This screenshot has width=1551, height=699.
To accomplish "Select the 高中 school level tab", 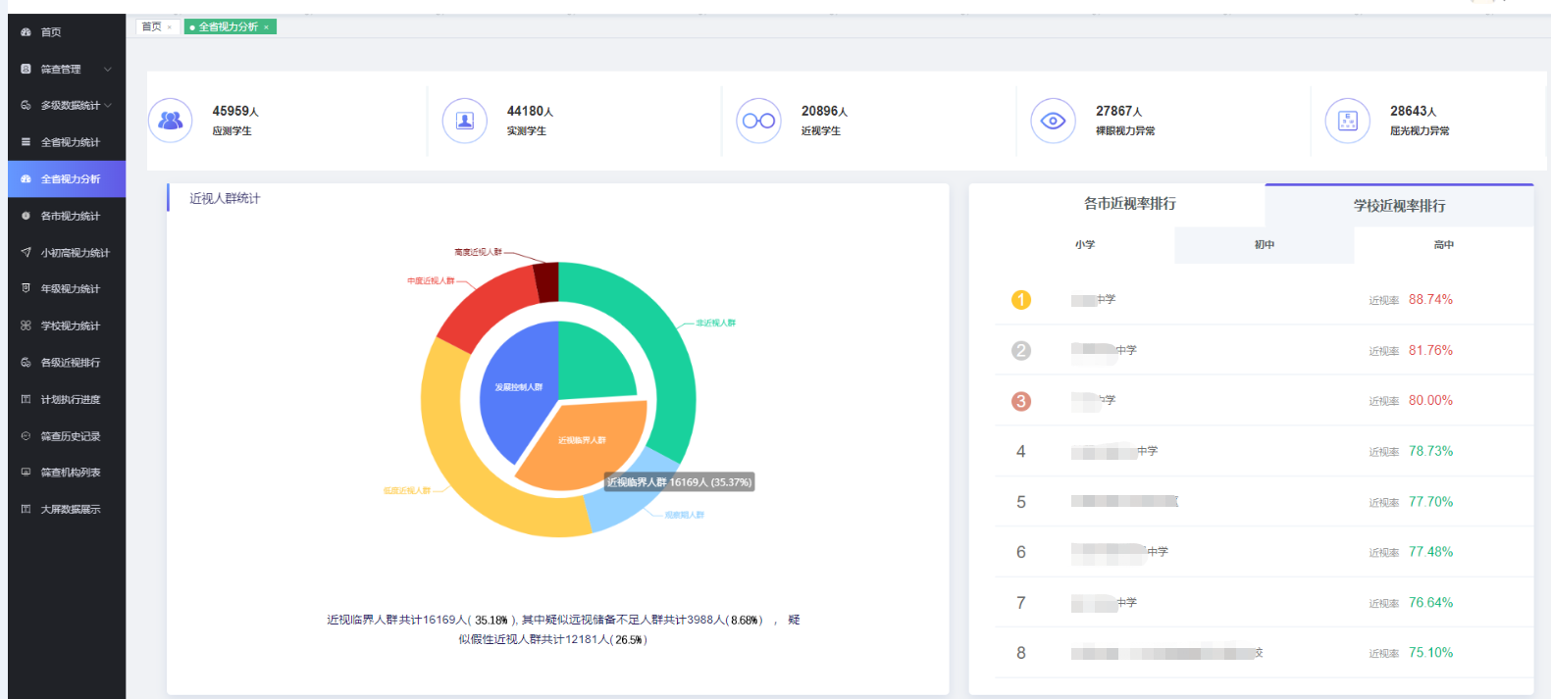I will point(1443,245).
